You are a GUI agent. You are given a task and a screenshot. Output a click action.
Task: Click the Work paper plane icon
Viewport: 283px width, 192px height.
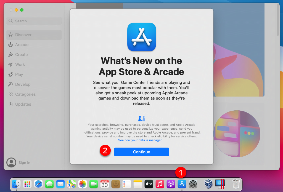[11, 64]
